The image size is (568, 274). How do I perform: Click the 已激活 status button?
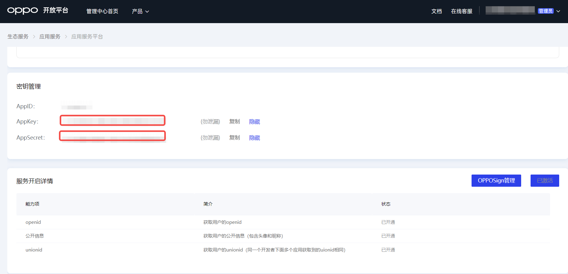point(545,181)
